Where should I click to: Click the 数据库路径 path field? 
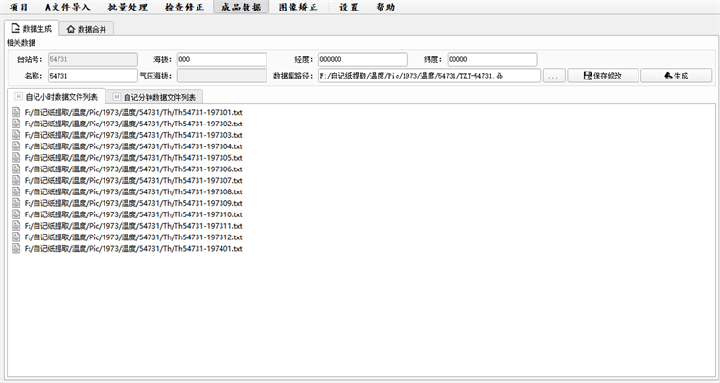(x=428, y=76)
